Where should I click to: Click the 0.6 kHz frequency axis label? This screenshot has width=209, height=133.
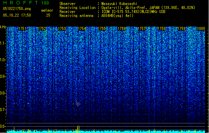tap(3, 126)
